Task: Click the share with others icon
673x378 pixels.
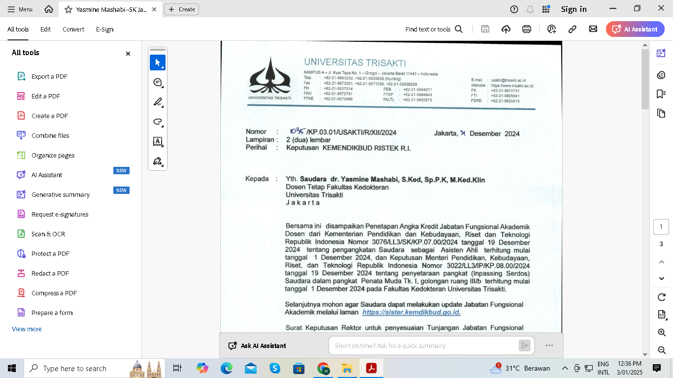Action: pyautogui.click(x=551, y=29)
